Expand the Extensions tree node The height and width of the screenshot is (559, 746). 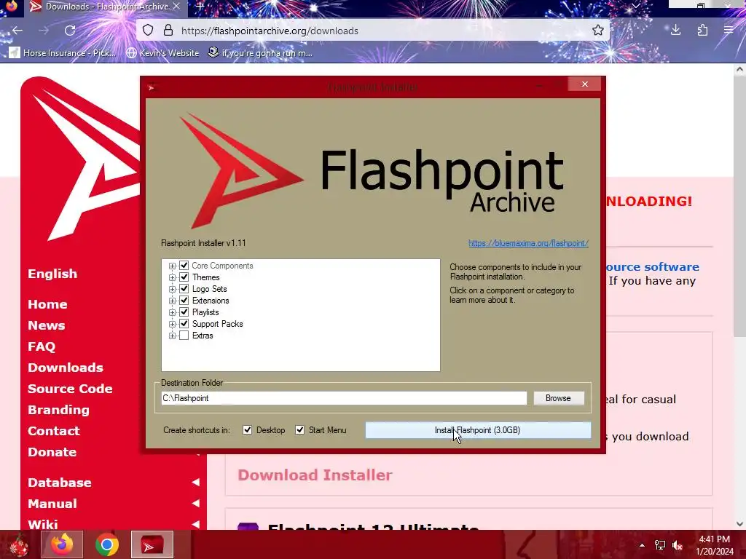tap(172, 301)
